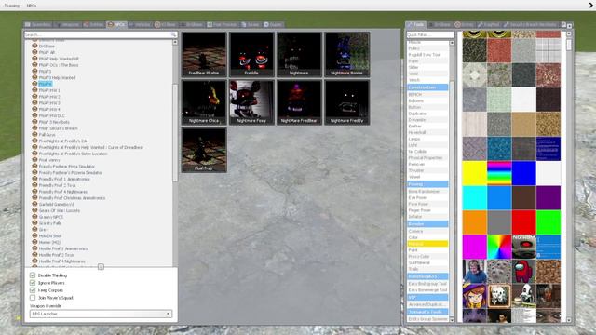Pick the solid yellow material swatch
The width and height of the screenshot is (596, 335).
point(474,173)
